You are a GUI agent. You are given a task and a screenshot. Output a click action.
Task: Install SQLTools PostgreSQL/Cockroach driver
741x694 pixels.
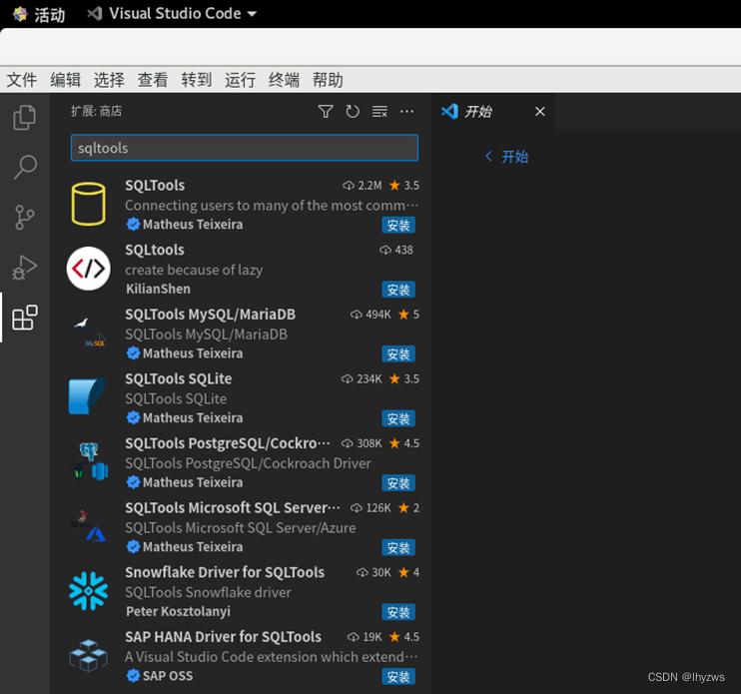tap(398, 483)
